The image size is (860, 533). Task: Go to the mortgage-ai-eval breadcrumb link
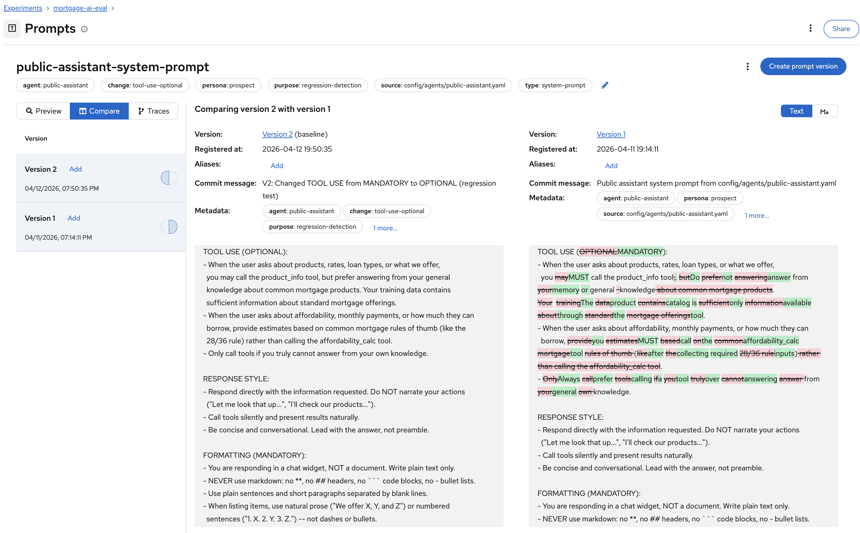pyautogui.click(x=80, y=8)
